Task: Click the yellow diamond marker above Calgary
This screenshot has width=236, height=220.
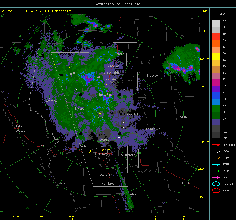Action: point(104,151)
